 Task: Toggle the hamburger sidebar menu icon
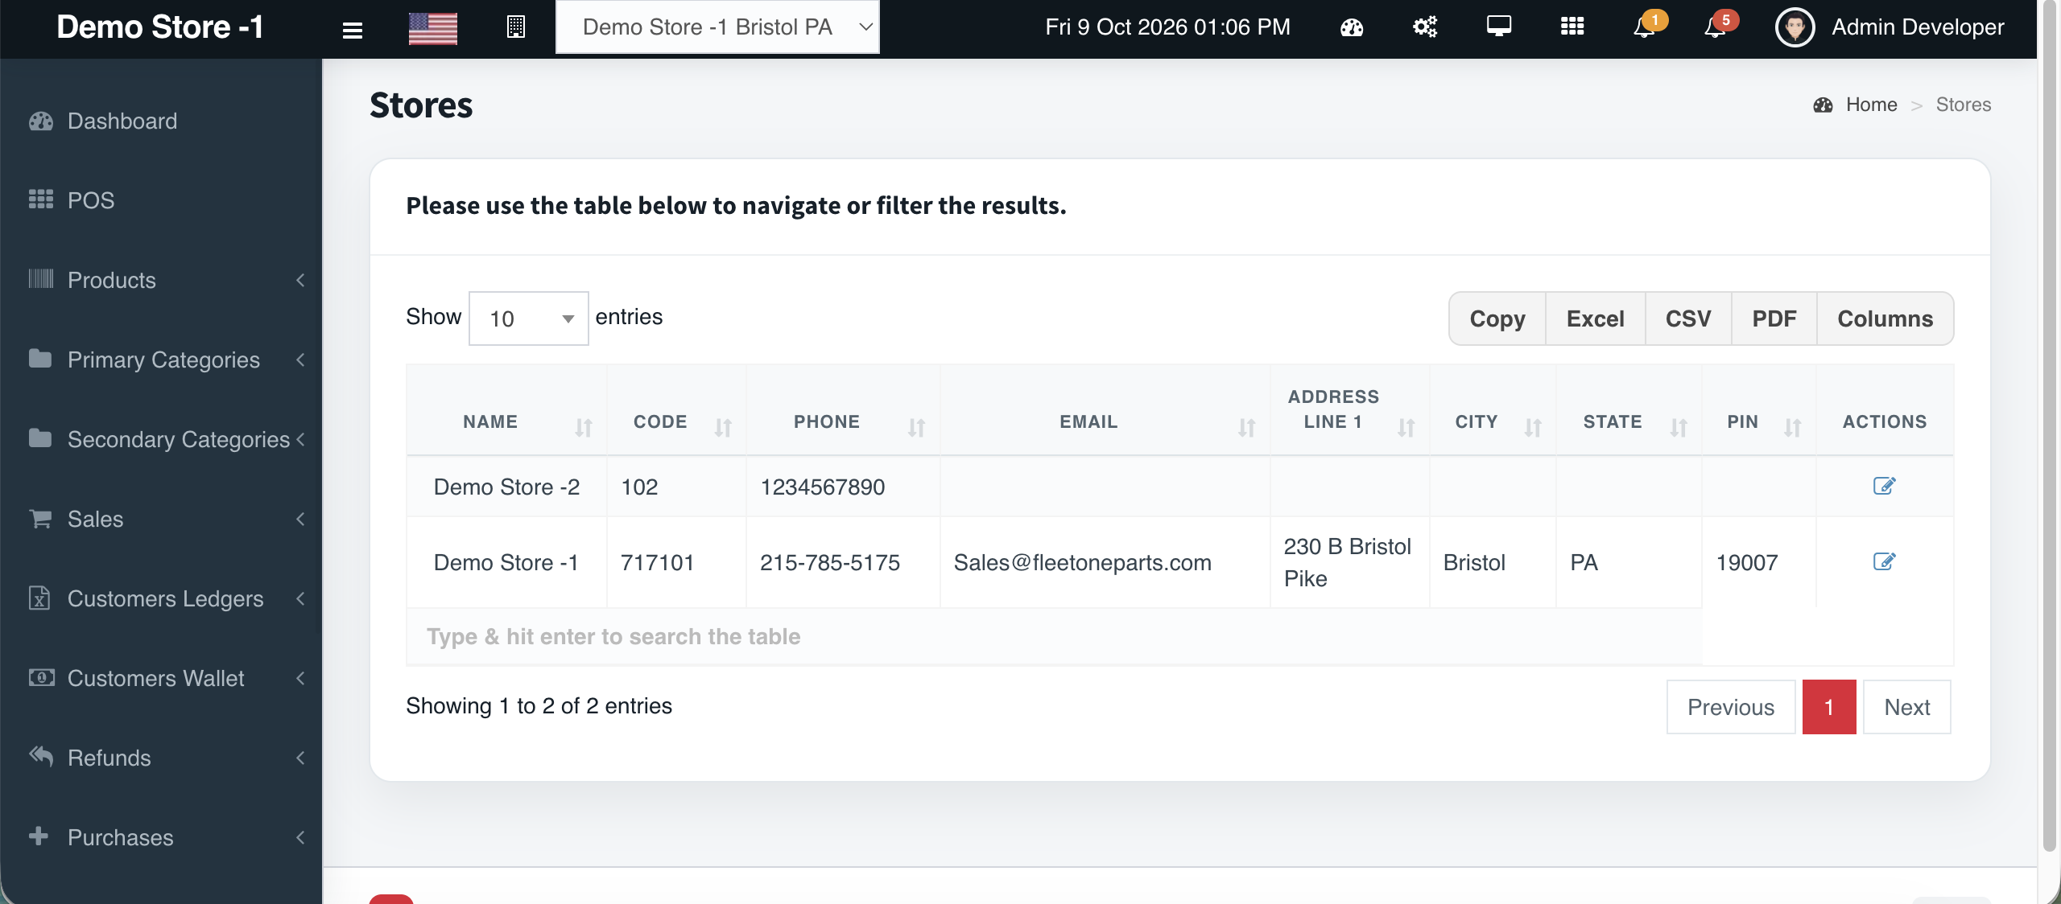[x=352, y=30]
